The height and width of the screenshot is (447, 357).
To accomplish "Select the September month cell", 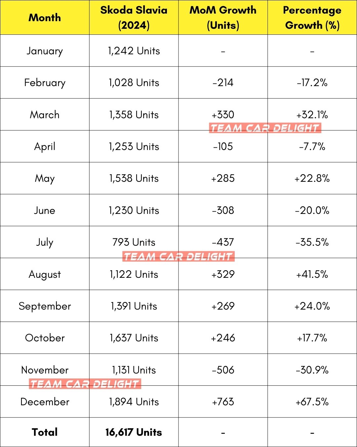I will pyautogui.click(x=45, y=306).
